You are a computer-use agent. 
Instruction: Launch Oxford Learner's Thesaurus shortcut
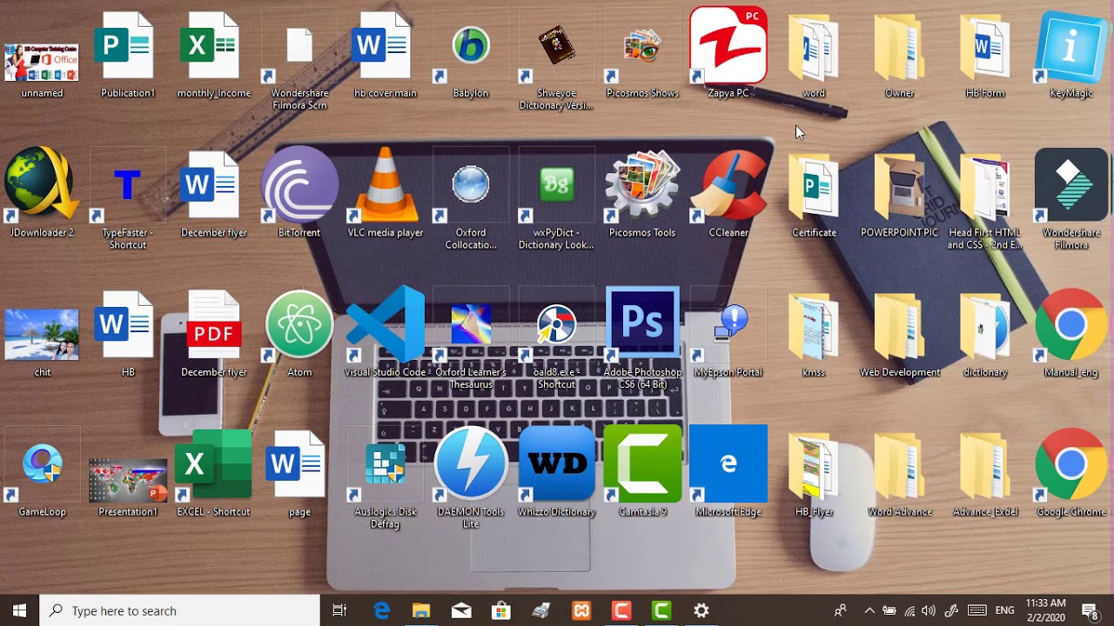470,326
